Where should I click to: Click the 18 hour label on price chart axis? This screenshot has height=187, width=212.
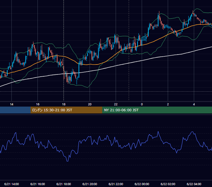64,104
